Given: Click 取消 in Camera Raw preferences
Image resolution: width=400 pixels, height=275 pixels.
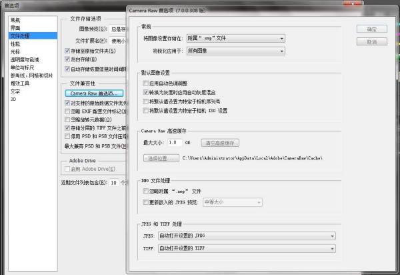Looking at the screenshot, I should [372, 41].
